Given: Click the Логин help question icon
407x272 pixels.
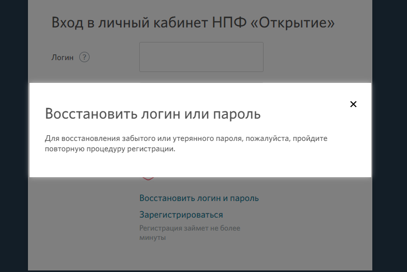Looking at the screenshot, I should [x=84, y=57].
